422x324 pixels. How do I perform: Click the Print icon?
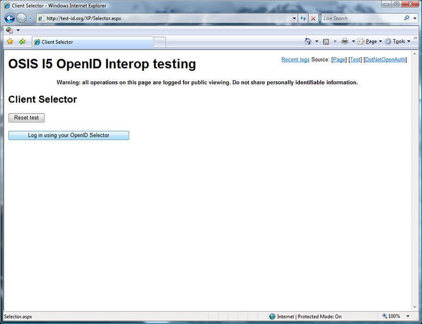pos(345,41)
